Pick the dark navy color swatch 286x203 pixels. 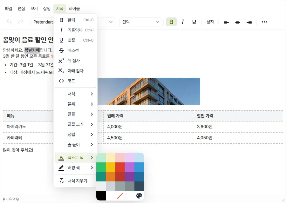pos(139,186)
